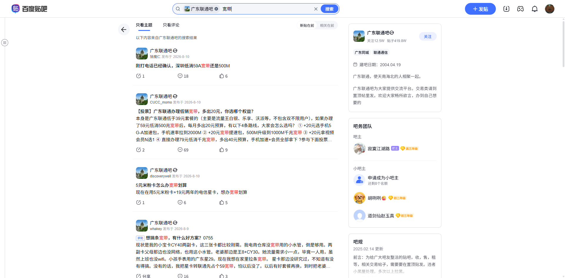Share the 投票 poll post
The width and height of the screenshot is (565, 278).
140,150
